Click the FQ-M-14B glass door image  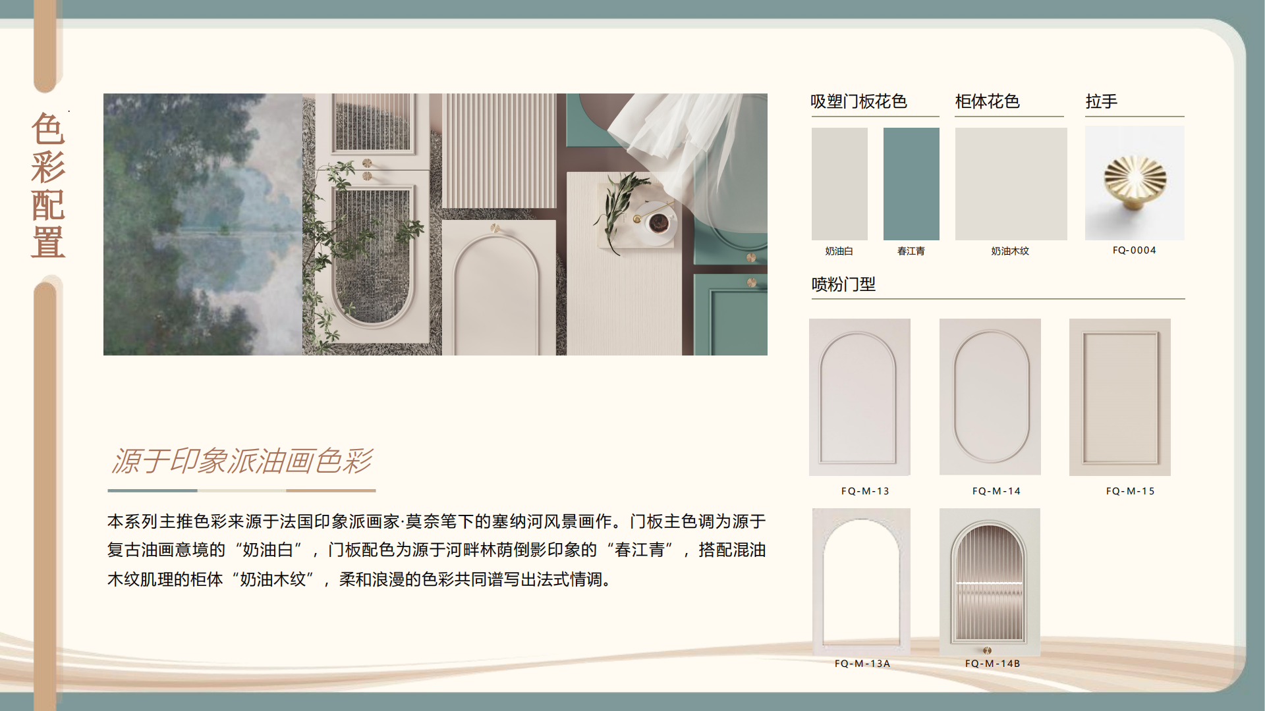click(x=990, y=581)
